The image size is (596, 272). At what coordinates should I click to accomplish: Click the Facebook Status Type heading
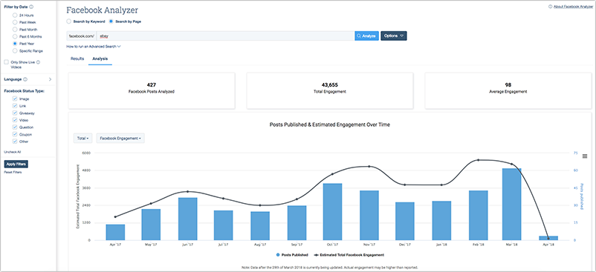coord(25,91)
